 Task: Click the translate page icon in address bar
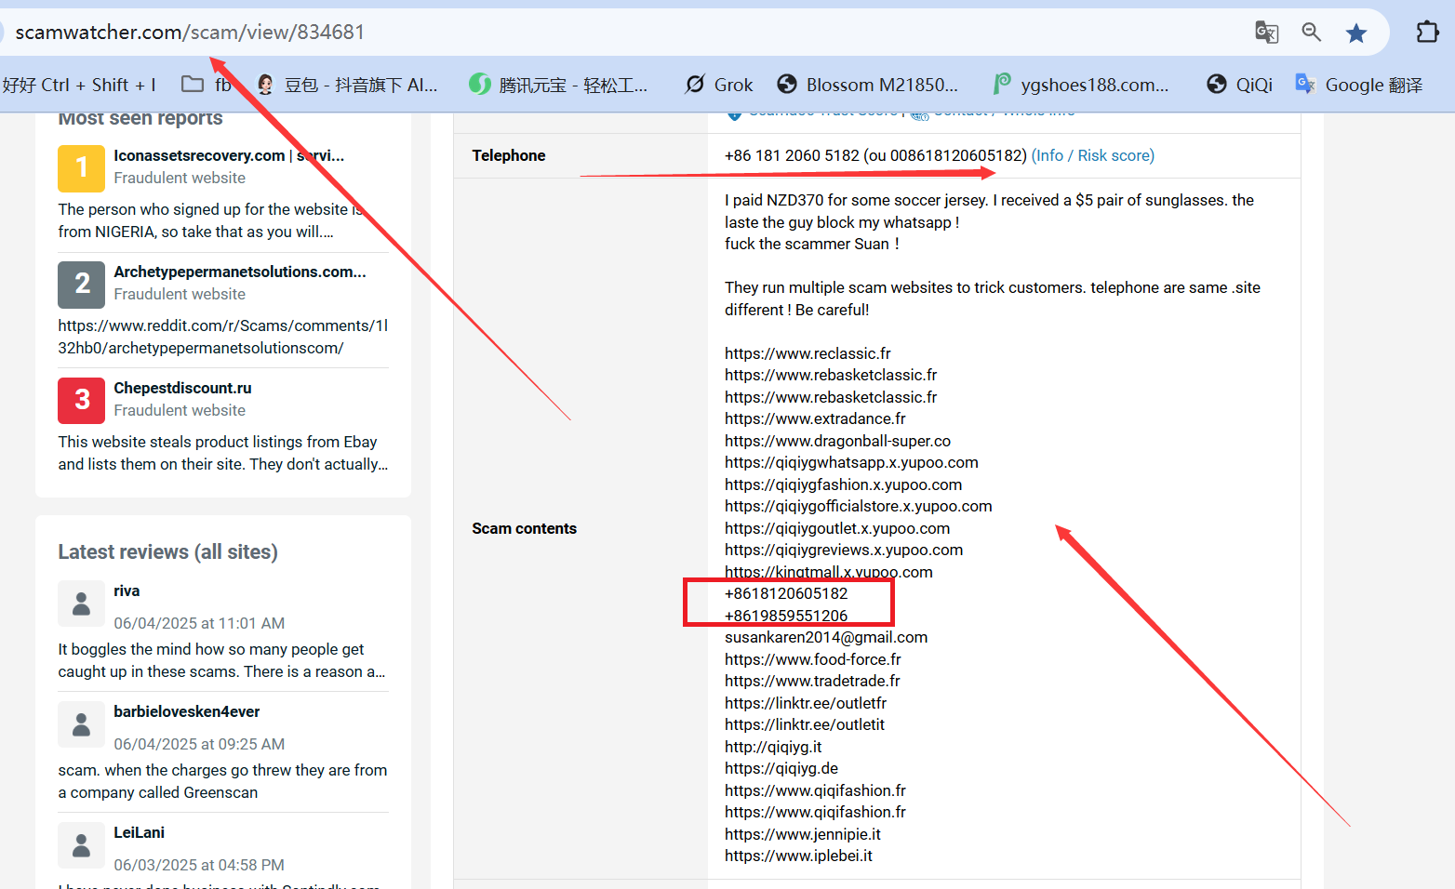[1266, 33]
